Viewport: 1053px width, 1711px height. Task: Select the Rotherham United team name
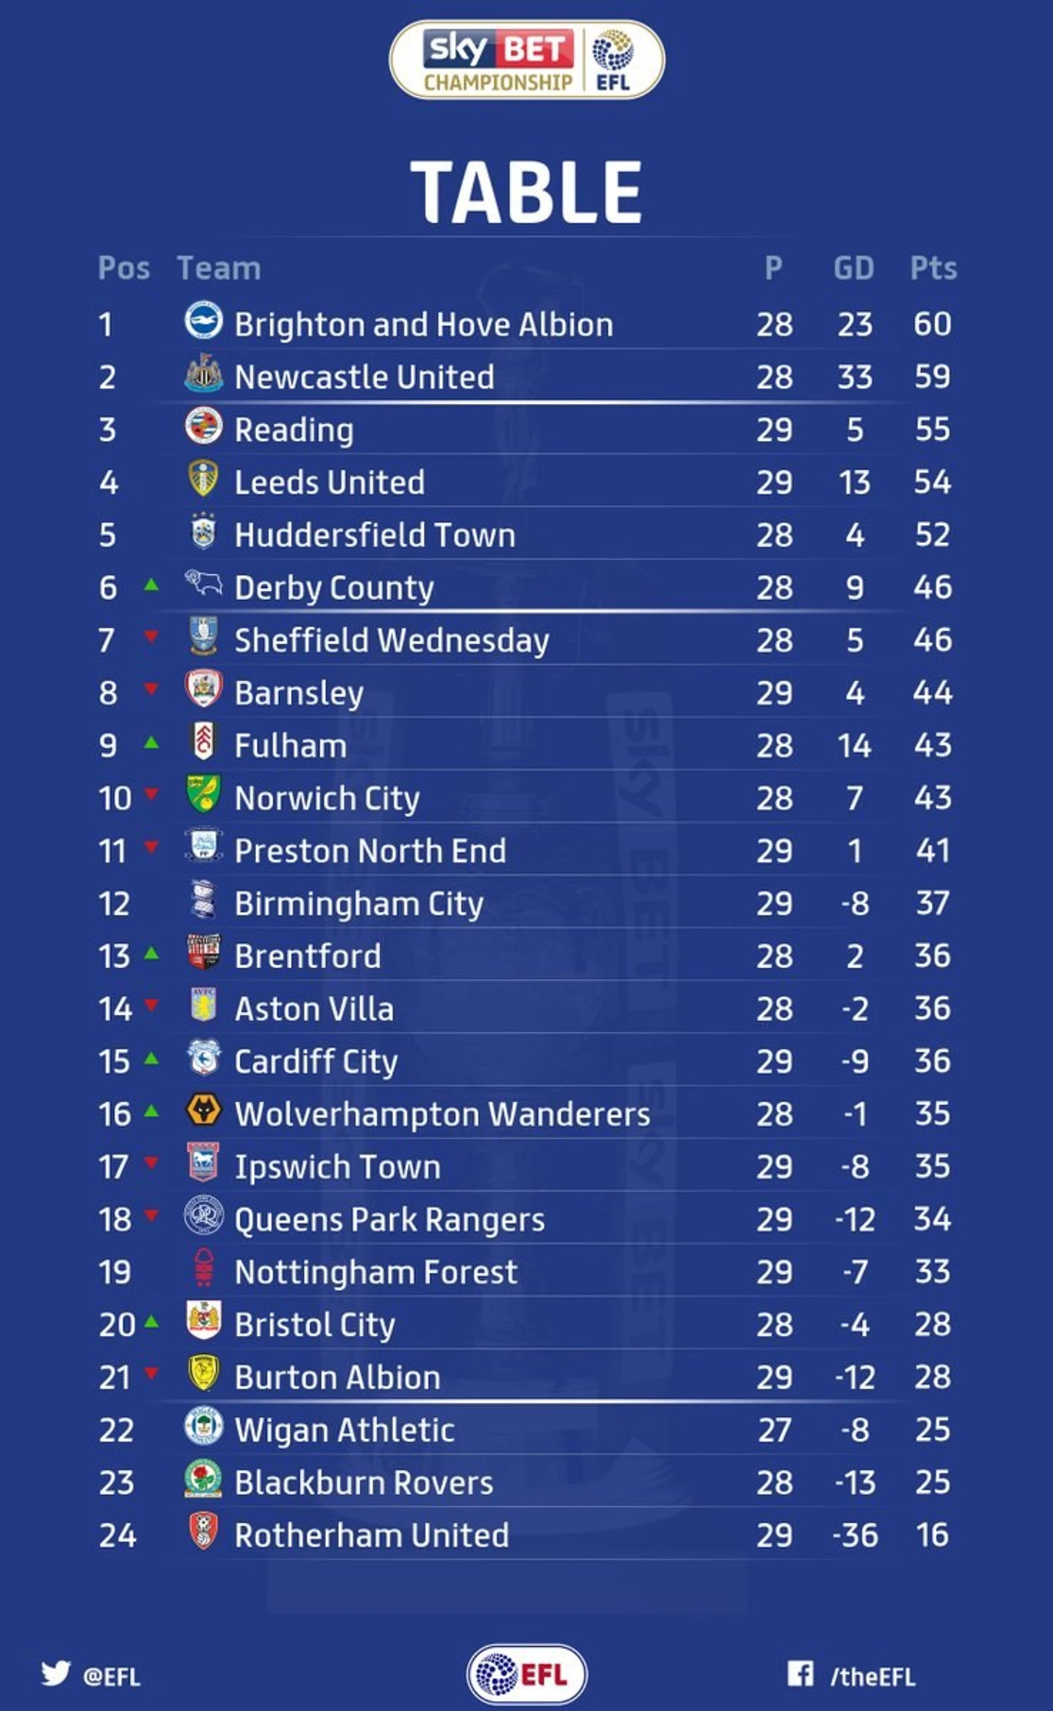[371, 1534]
